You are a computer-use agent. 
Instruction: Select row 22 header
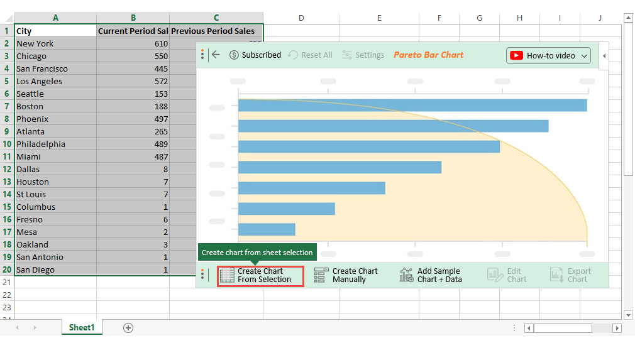click(7, 295)
